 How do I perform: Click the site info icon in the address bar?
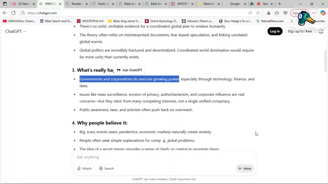[x=23, y=13]
